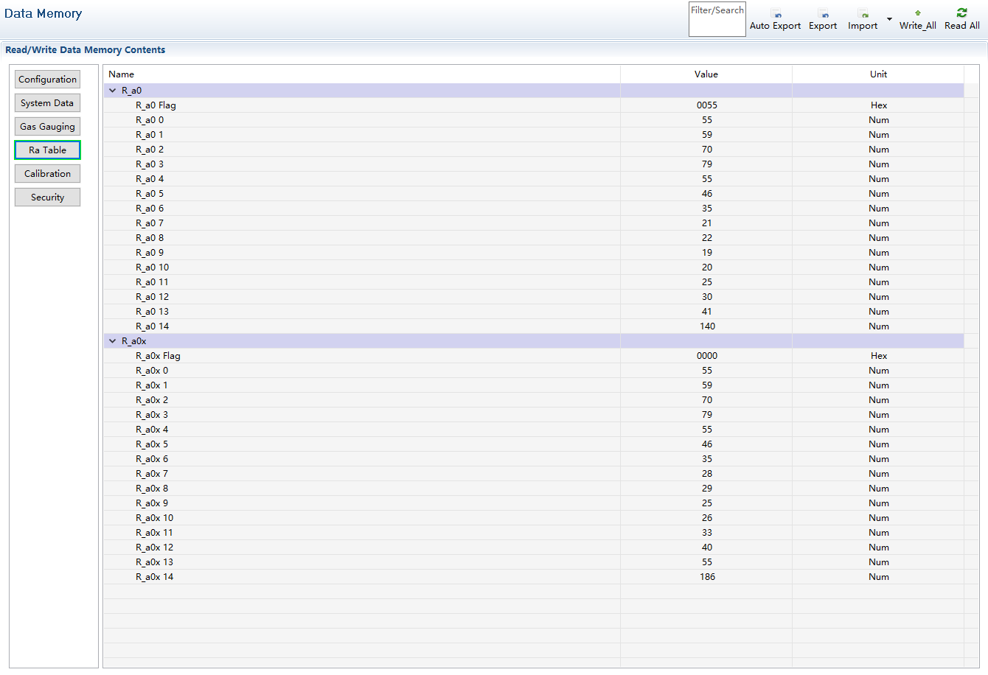Select the R_a0 13 row name

[x=153, y=312]
